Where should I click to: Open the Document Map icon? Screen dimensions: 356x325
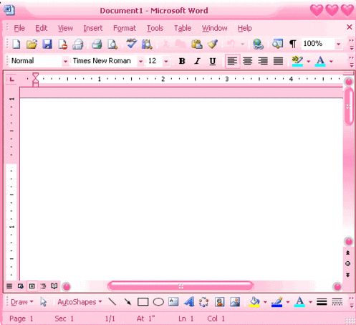[277, 44]
